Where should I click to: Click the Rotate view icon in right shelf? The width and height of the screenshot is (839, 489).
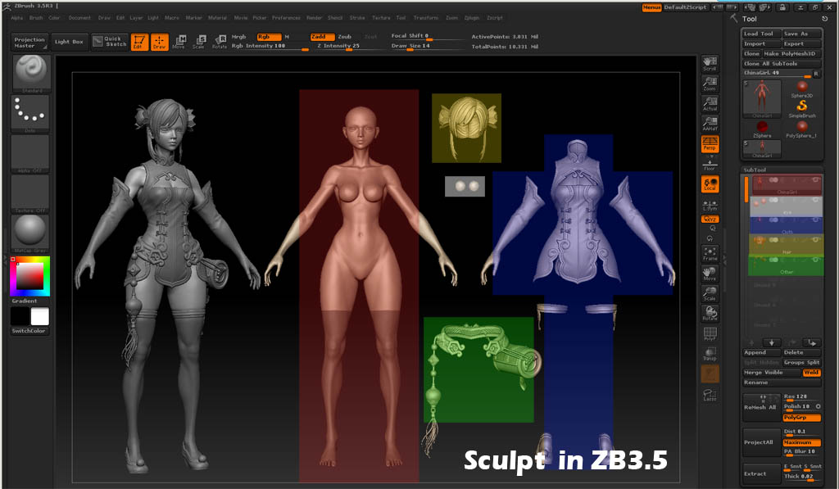pyautogui.click(x=710, y=313)
